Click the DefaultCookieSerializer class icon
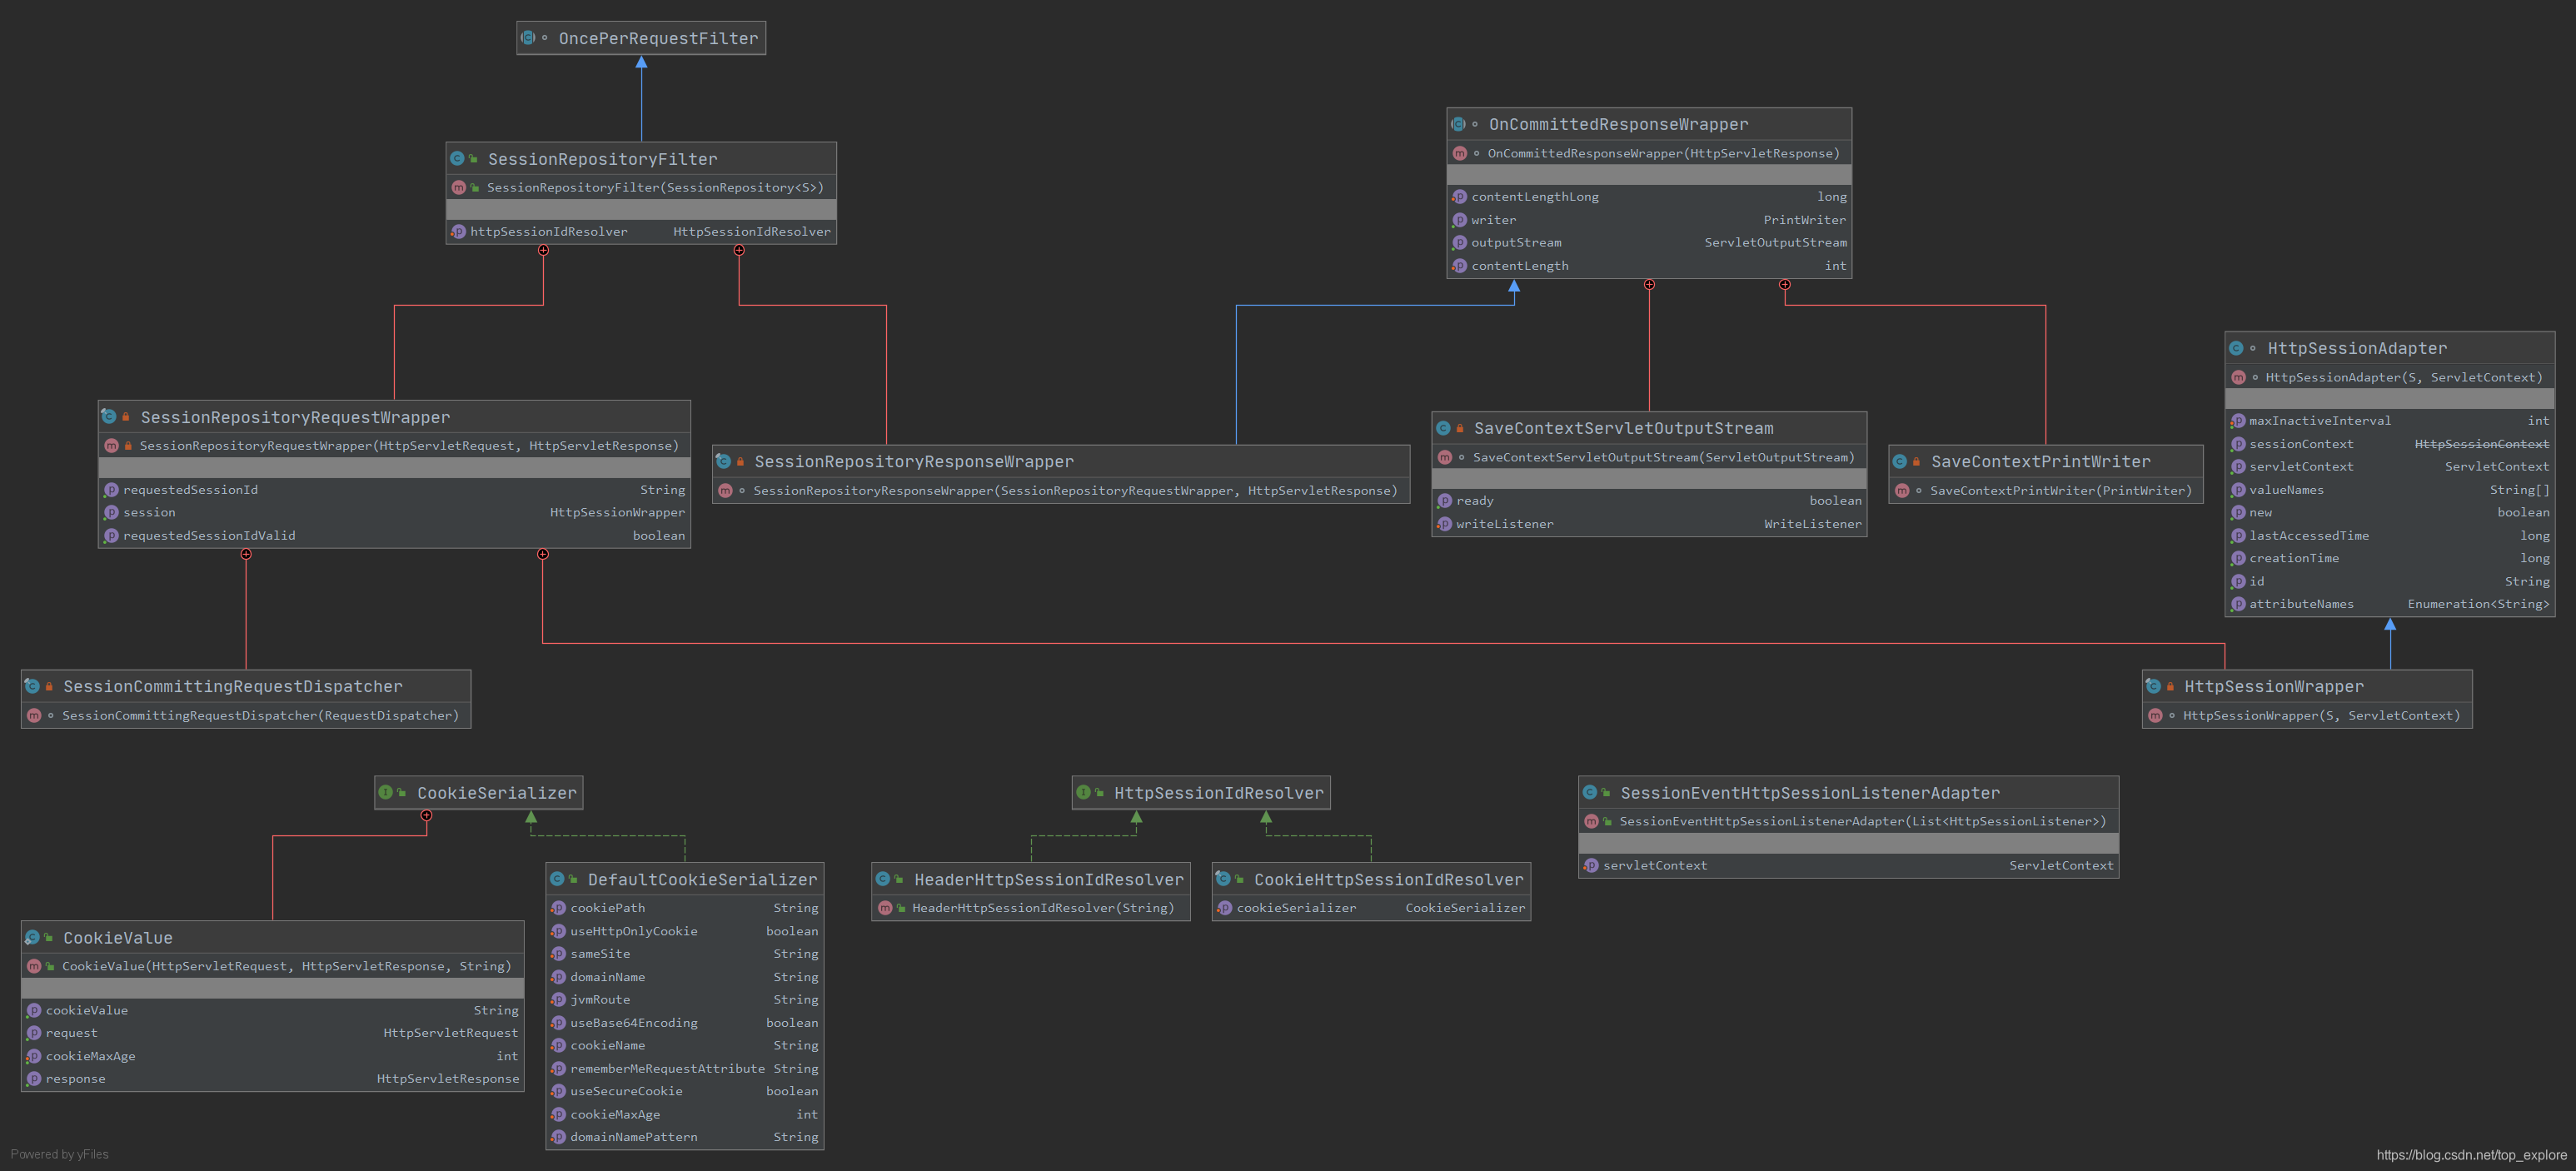Image resolution: width=2576 pixels, height=1171 pixels. click(557, 879)
